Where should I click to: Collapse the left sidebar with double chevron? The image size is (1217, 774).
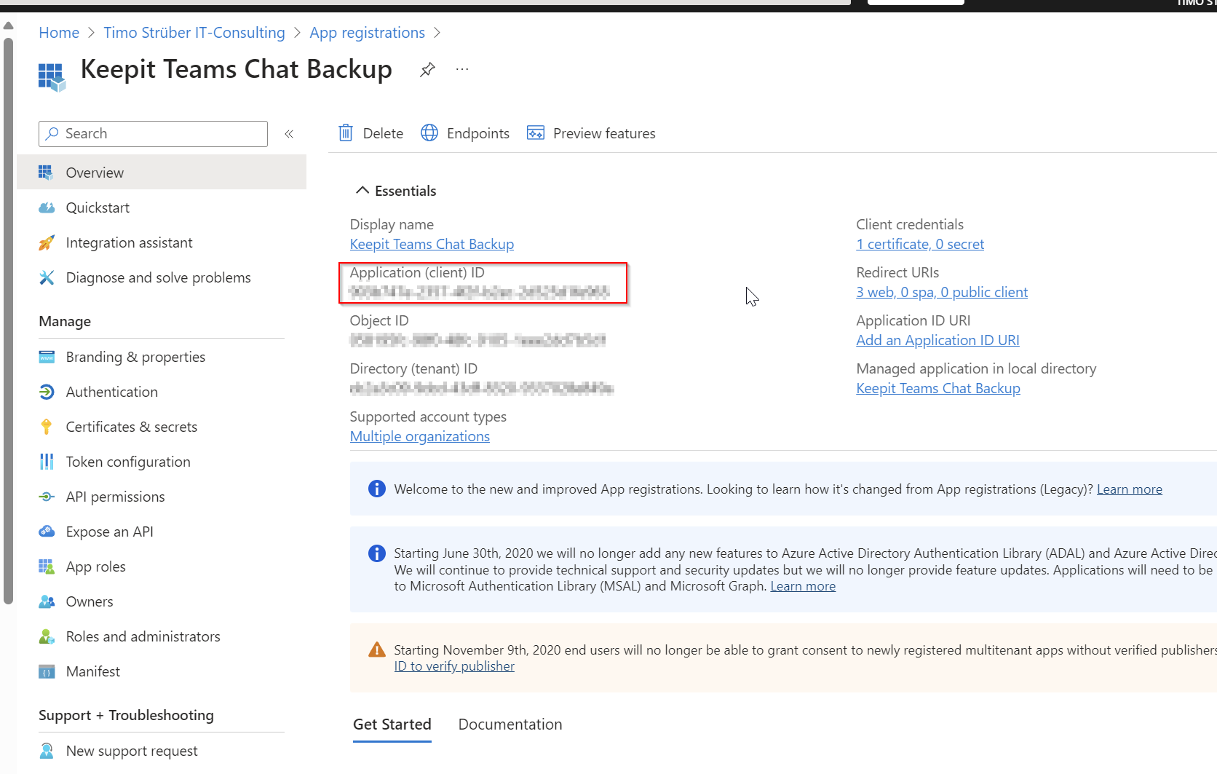(289, 134)
